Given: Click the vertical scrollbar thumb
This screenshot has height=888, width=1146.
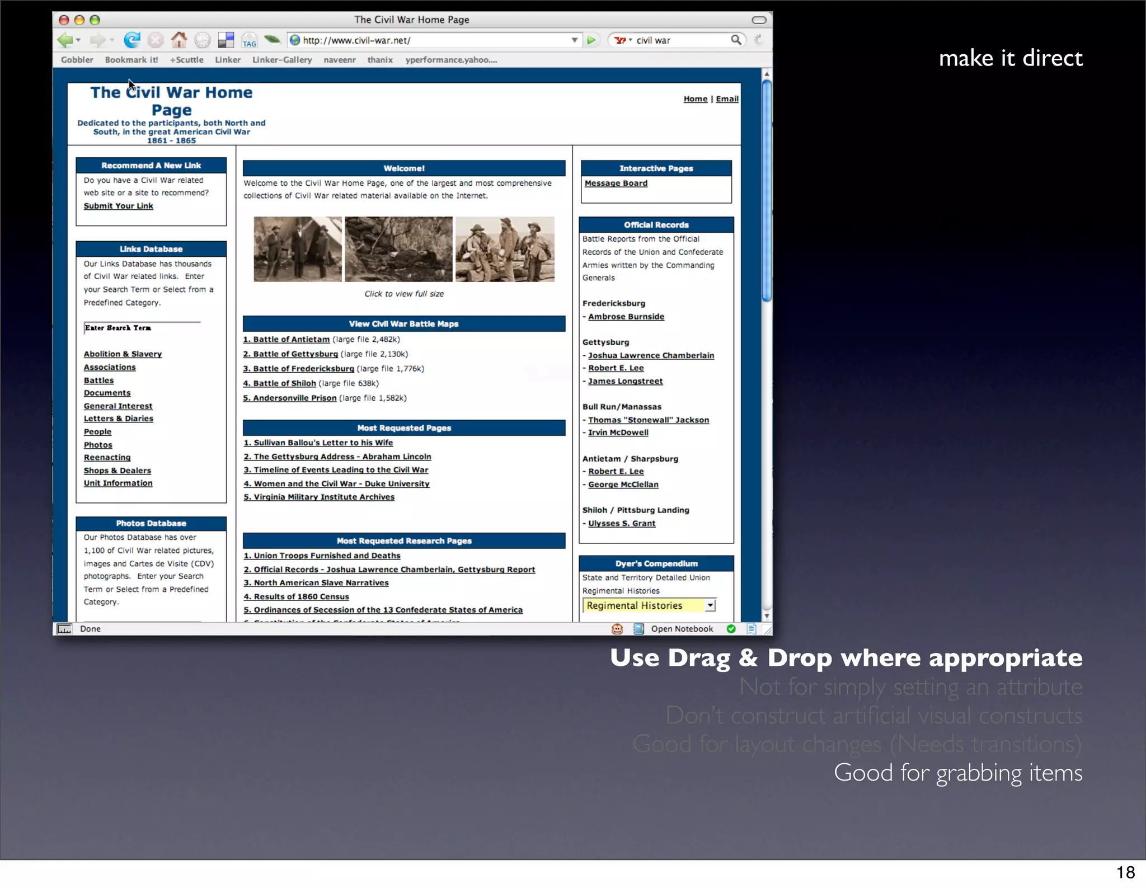Looking at the screenshot, I should tap(767, 190).
